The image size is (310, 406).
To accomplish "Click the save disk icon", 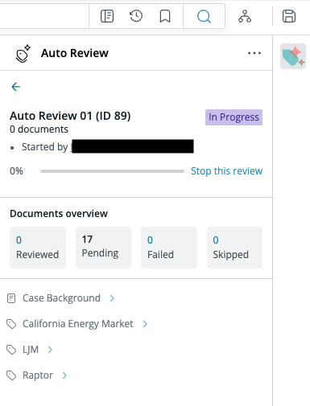I will (x=289, y=16).
